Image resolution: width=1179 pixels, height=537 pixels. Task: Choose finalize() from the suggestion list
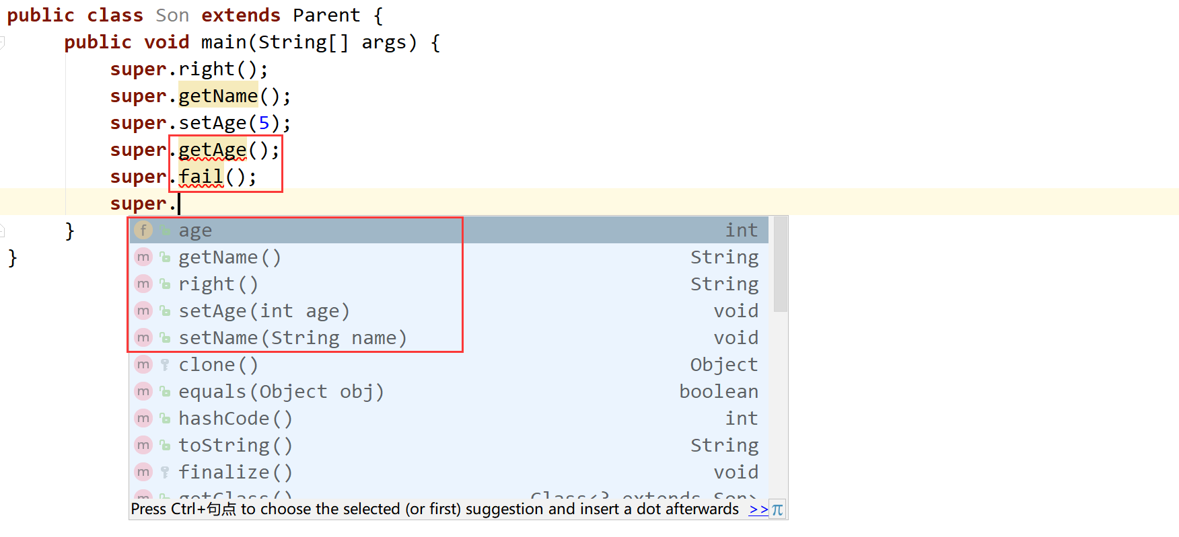point(449,472)
